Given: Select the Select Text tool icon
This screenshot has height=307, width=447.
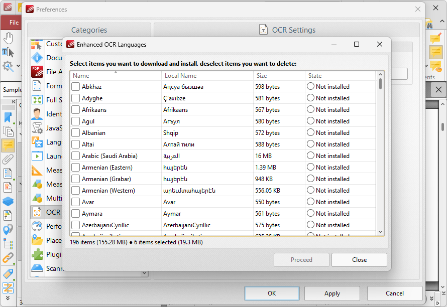Looking at the screenshot, I should click(8, 52).
